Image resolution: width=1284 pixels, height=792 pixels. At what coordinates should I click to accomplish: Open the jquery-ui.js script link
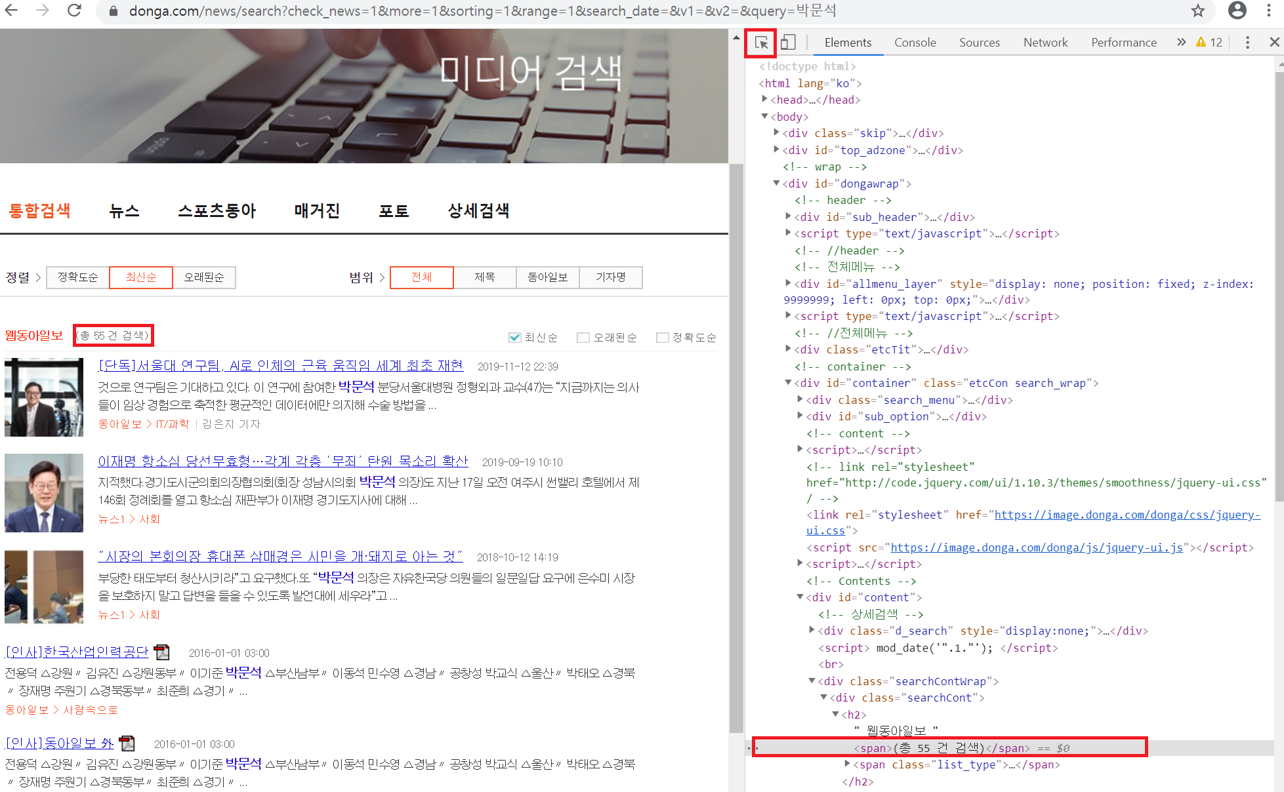1037,547
